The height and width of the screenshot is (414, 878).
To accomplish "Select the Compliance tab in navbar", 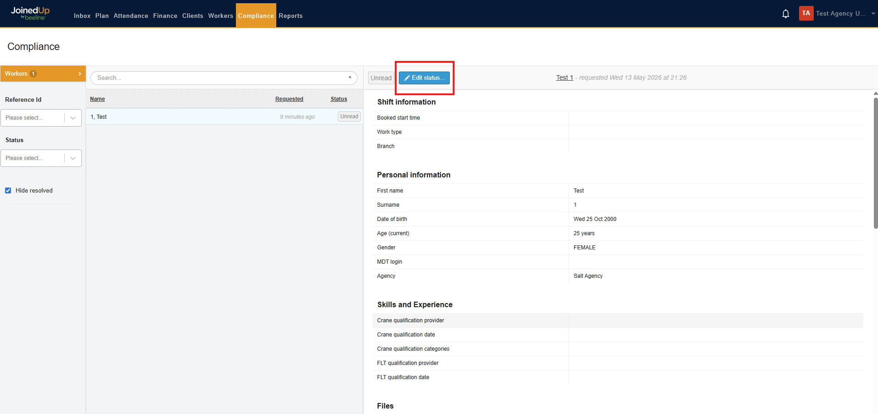I will pyautogui.click(x=256, y=16).
